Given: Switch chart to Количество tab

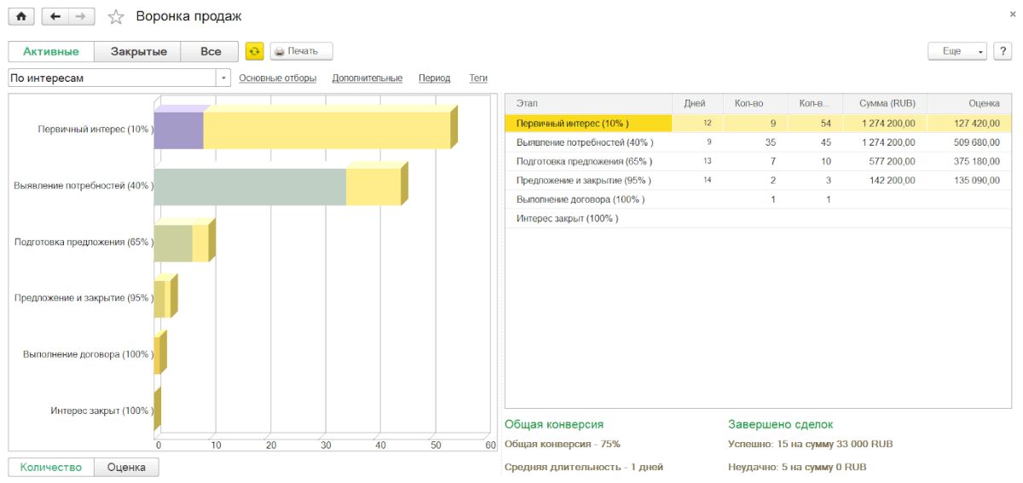Looking at the screenshot, I should [52, 467].
